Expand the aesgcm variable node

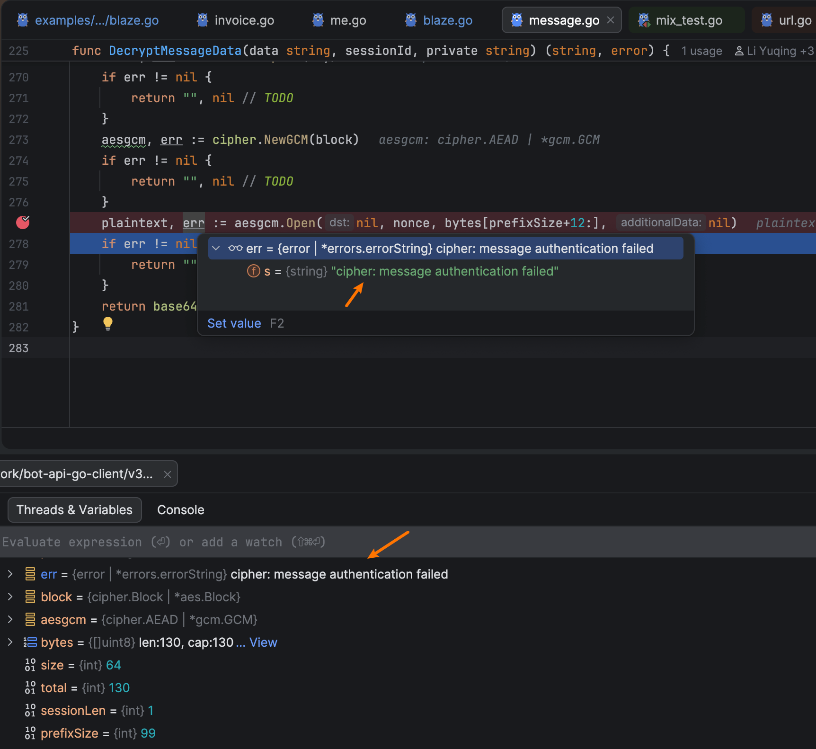[10, 620]
